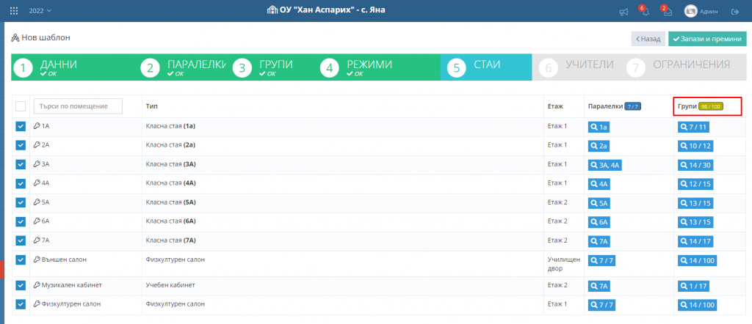Click the logout arrow icon
Viewport: 752px width, 324px height.
point(734,12)
